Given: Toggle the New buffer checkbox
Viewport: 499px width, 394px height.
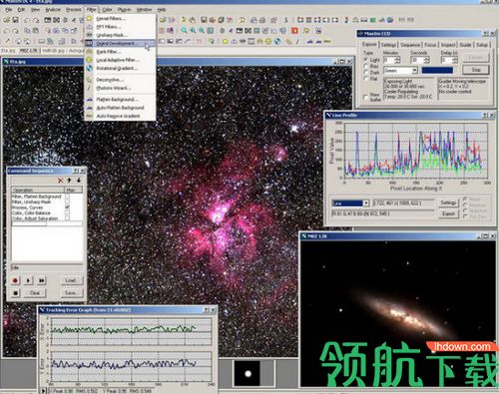Looking at the screenshot, I should tap(366, 97).
